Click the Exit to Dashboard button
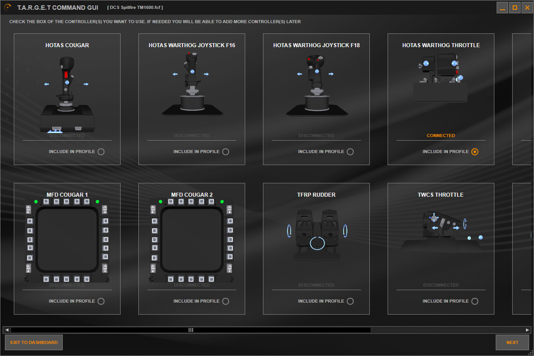Viewport: 534px width, 356px height. click(x=34, y=343)
